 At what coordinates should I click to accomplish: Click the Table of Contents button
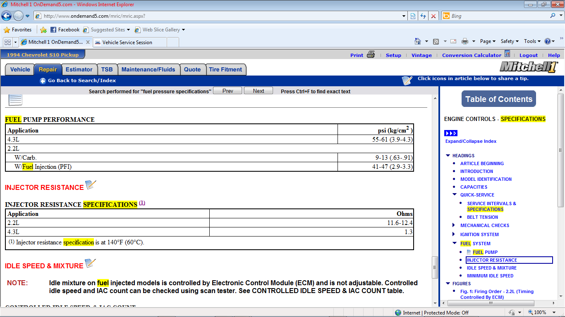pos(499,99)
